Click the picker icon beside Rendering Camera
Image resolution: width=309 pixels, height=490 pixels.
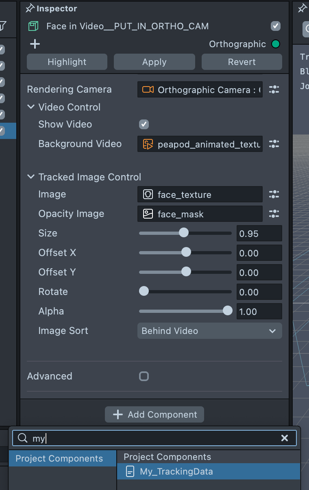[274, 90]
